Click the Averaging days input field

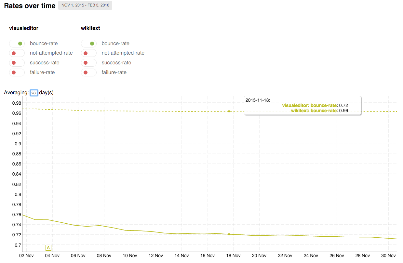click(34, 93)
